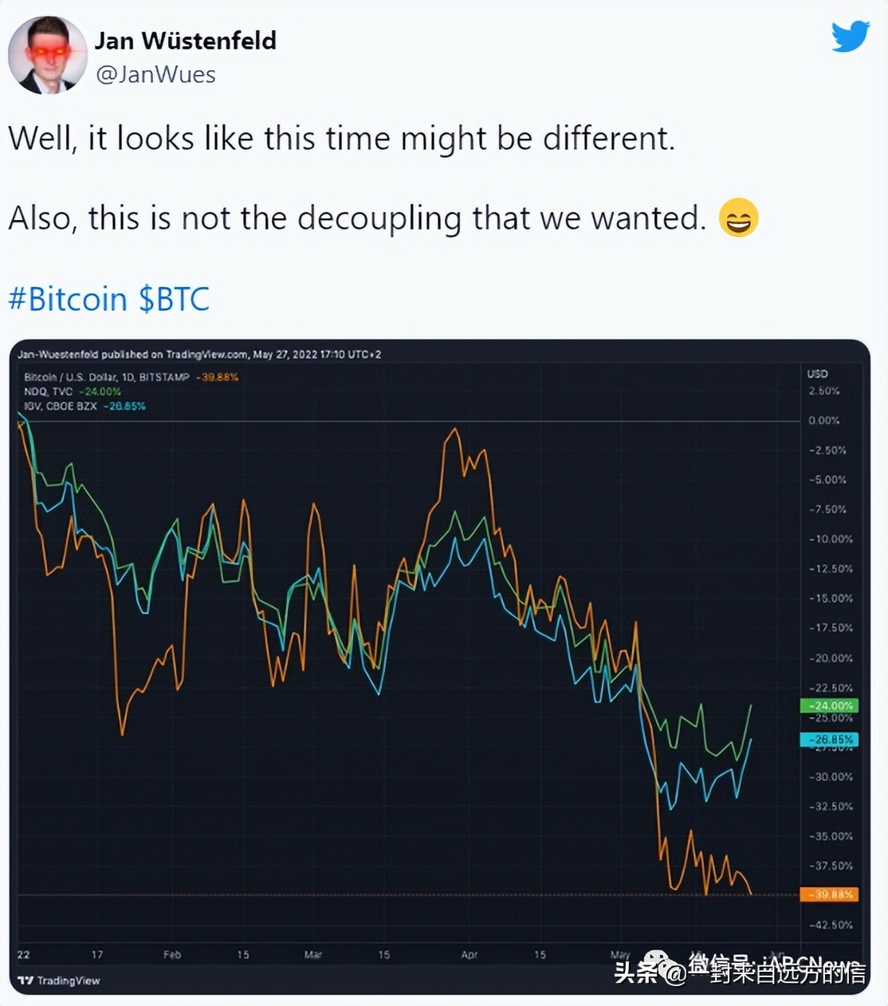This screenshot has height=1006, width=888.
Task: Click the Bitcoin / U.S. Dollar legend entry
Action: point(107,377)
